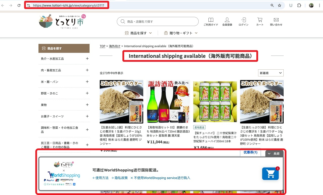Select the 商品を探す sidebar header

(x=64, y=48)
